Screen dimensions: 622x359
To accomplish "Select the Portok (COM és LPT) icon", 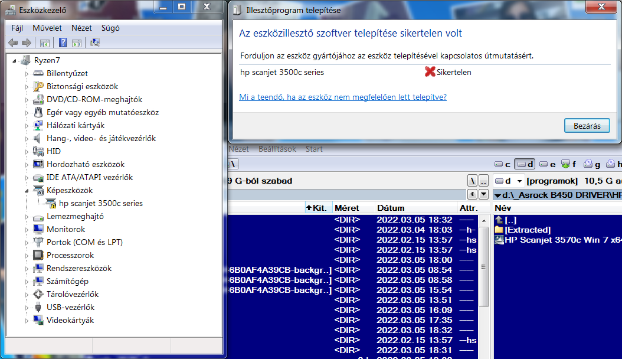I will click(38, 242).
